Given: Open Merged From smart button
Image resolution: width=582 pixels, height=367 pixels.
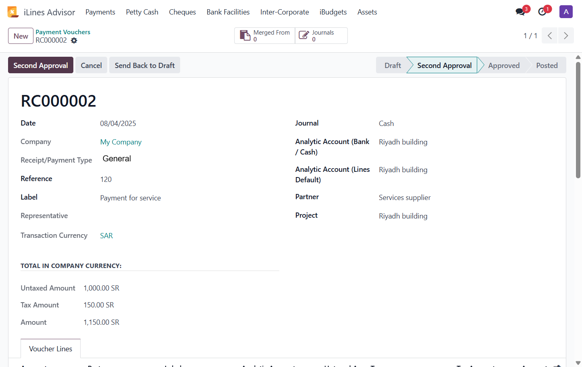Looking at the screenshot, I should [265, 35].
